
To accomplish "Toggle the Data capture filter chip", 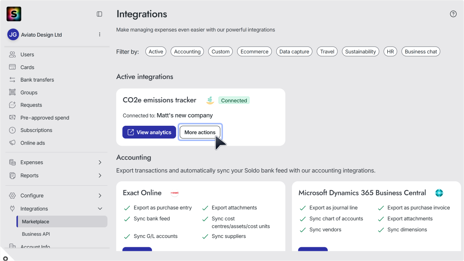I will (294, 51).
